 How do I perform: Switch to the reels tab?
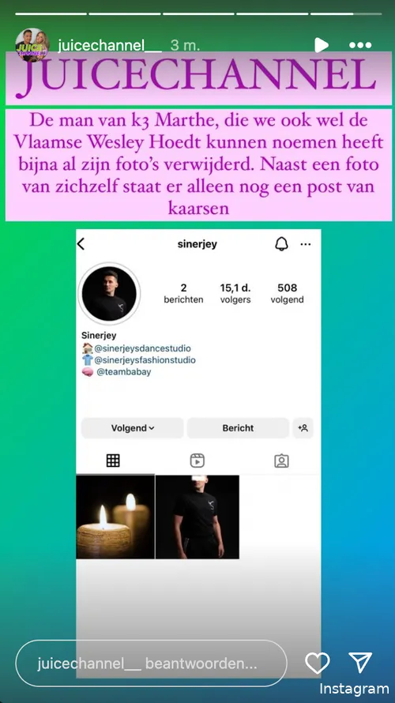[197, 461]
